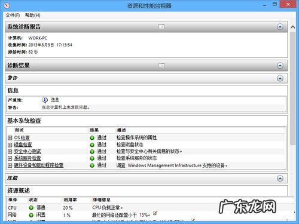Screen dimensions: 299x224
Task: Open the OS 检查 link
Action: pos(22,137)
